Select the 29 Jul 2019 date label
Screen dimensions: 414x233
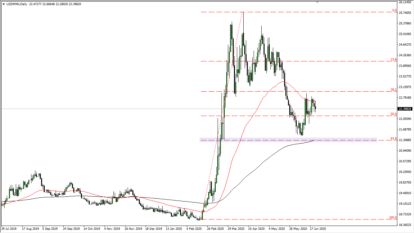click(10, 229)
